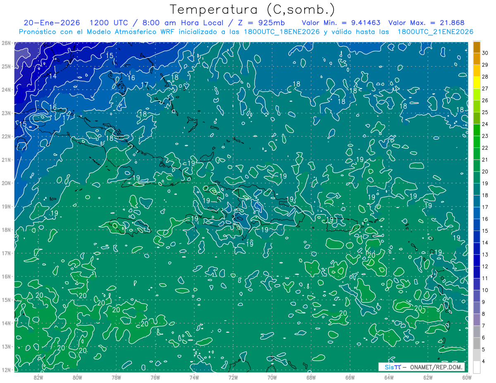Pick the yellow swatch between colorbar labels 27 and 28
496x383 pixels.
tap(477, 82)
